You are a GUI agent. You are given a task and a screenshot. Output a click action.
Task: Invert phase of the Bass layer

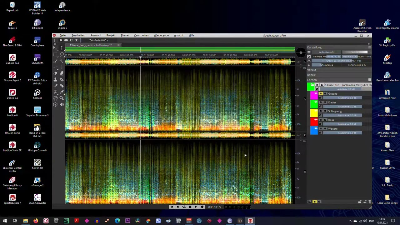320,124
